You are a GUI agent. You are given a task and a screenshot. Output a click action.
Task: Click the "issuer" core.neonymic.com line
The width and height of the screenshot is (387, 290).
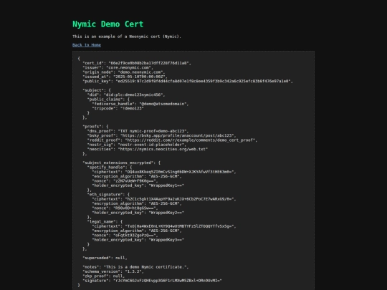point(118,67)
